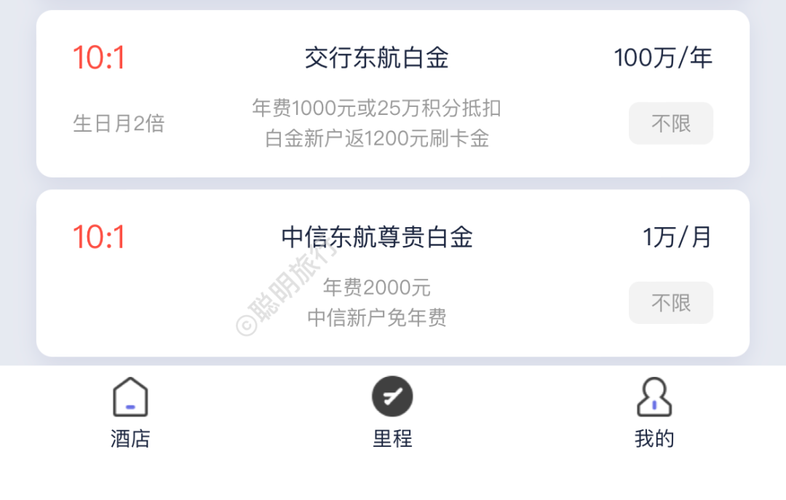The width and height of the screenshot is (786, 500).
Task: Tap the 聪明旅行 watermark
Action: [x=287, y=287]
